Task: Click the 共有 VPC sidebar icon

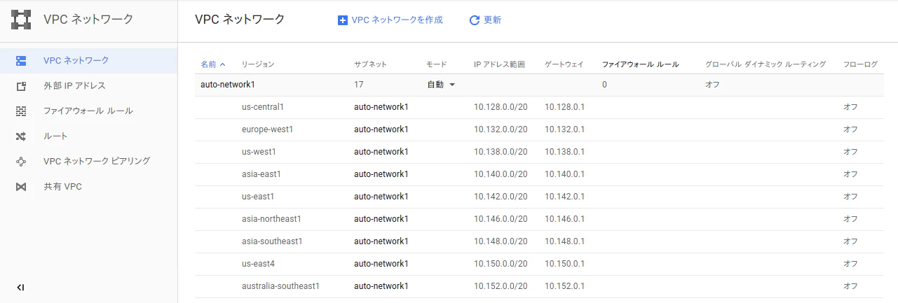Action: pyautogui.click(x=21, y=187)
